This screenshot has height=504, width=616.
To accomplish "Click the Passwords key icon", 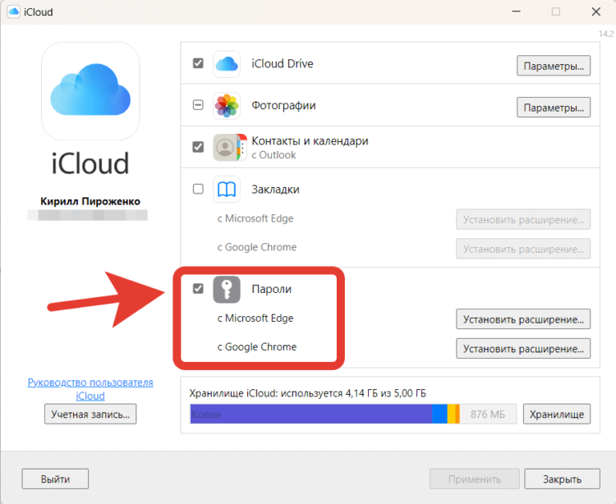I will pos(227,289).
